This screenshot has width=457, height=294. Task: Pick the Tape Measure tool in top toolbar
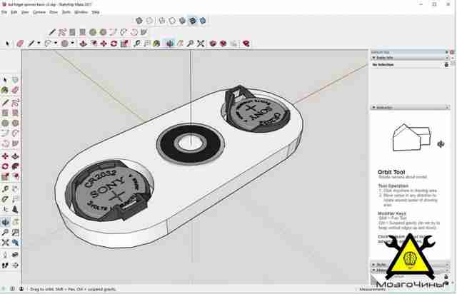[136, 44]
